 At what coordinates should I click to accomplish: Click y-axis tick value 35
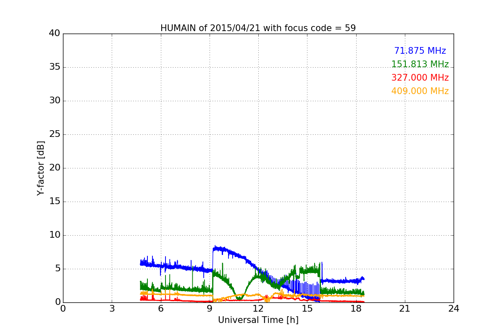tap(55, 67)
